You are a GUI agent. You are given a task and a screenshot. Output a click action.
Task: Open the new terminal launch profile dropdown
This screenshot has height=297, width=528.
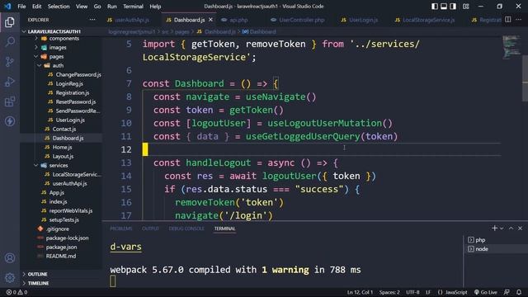point(502,229)
